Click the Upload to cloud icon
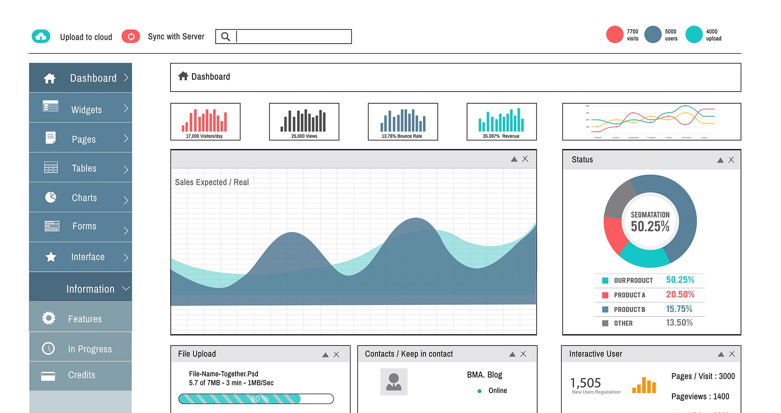Image resolution: width=781 pixels, height=413 pixels. (x=41, y=37)
